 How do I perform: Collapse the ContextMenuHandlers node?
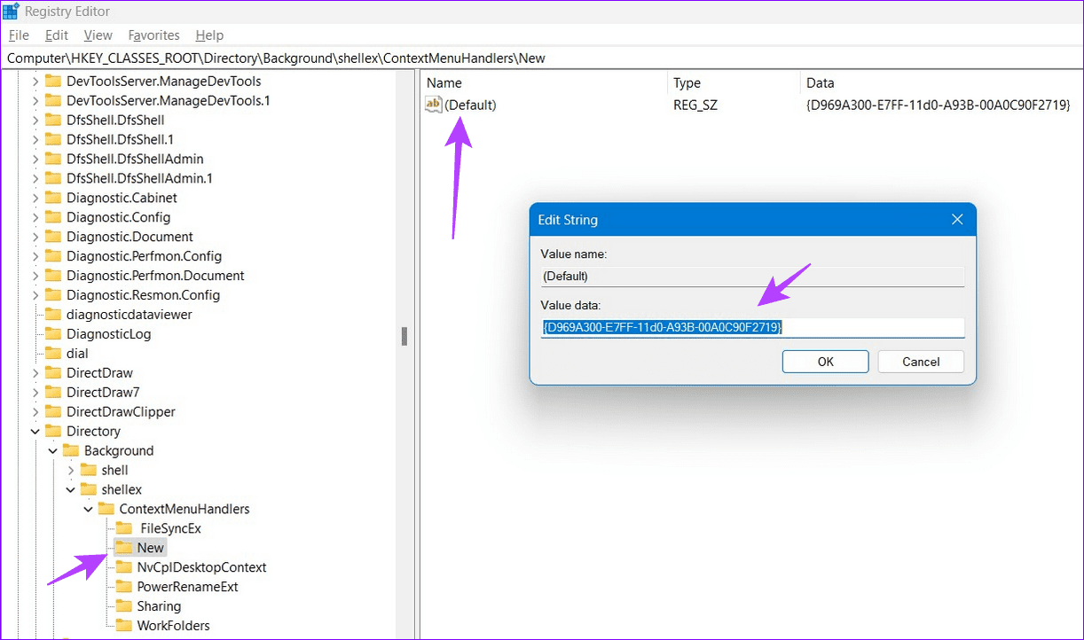coord(89,510)
